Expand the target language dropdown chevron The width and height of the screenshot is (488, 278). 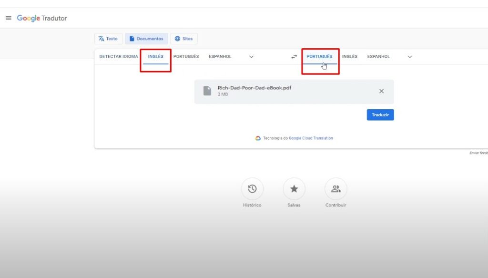click(x=409, y=56)
